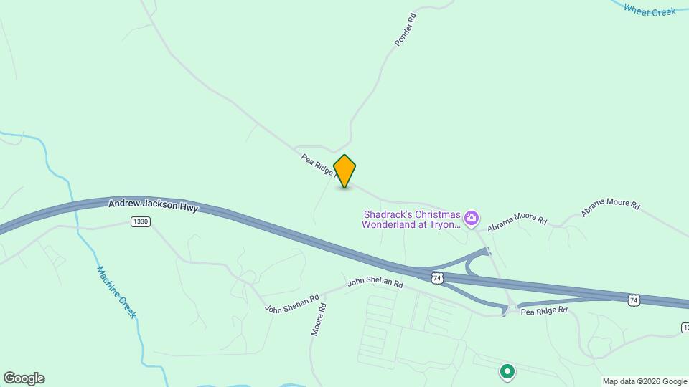Click the partially cut-off route shield at the right edge
689x387 pixels.
(x=685, y=328)
